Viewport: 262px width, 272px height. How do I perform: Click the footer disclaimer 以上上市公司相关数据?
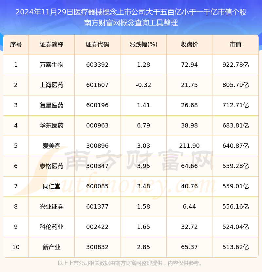(131, 263)
